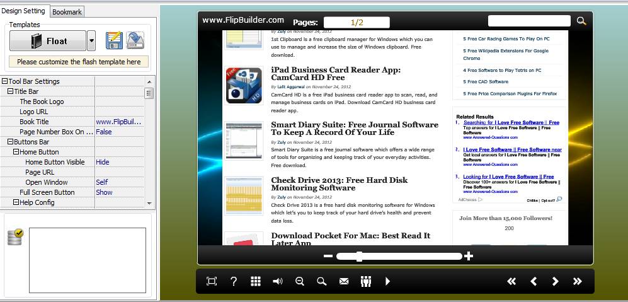Click the social share people icon

pos(365,281)
